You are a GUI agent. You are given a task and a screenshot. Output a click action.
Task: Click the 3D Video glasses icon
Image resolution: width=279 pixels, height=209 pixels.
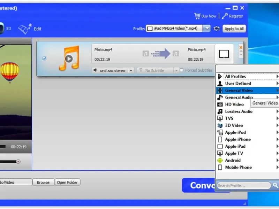tap(220, 125)
